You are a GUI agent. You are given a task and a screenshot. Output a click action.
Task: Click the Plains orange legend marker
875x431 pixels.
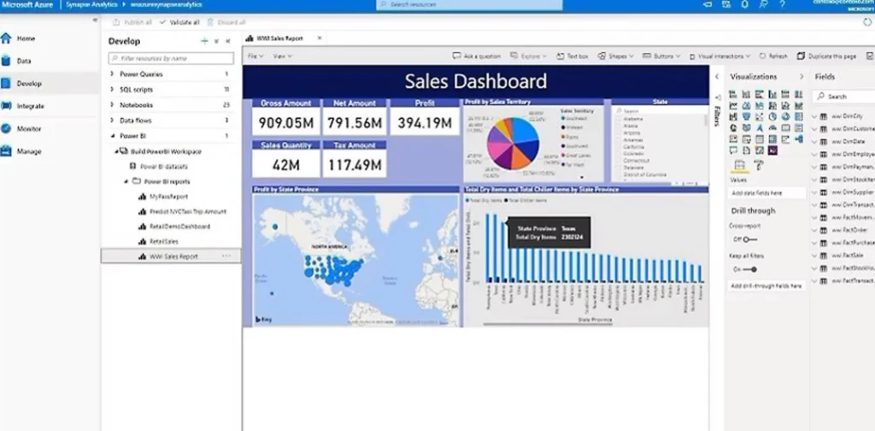[x=562, y=137]
